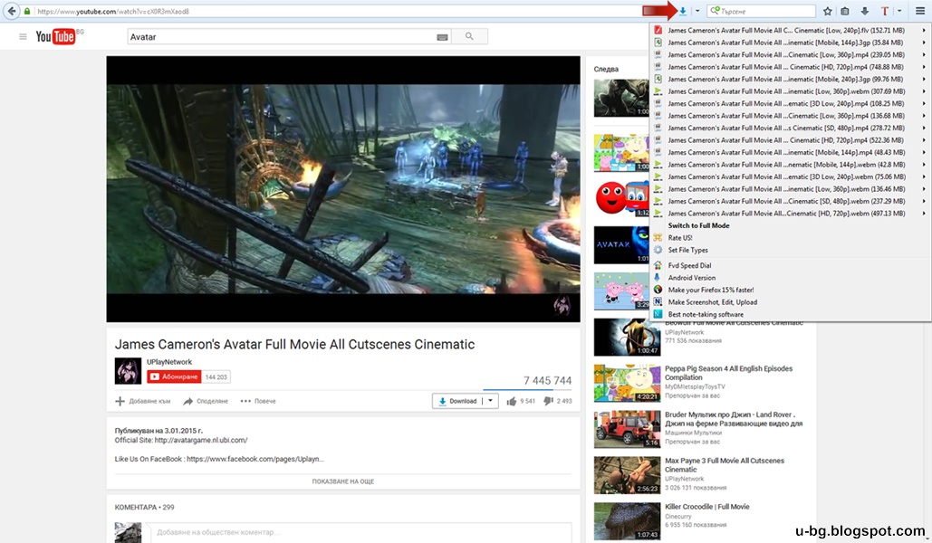Open the YouTube guide hamburger menu
The width and height of the screenshot is (932, 543).
(x=23, y=36)
